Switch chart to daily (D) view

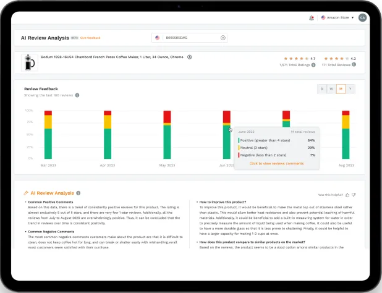coord(321,89)
